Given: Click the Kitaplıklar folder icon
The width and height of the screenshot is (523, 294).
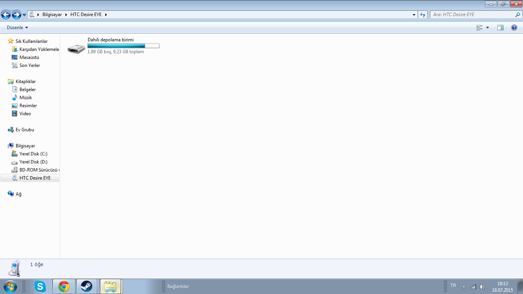Looking at the screenshot, I should tap(11, 82).
